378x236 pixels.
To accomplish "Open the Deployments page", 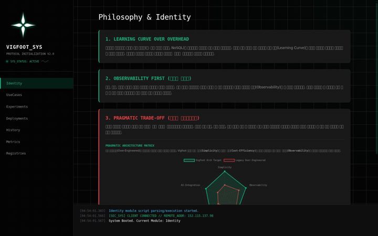I will [37, 119].
